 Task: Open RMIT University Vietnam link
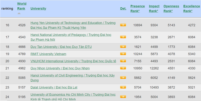click(x=48, y=54)
